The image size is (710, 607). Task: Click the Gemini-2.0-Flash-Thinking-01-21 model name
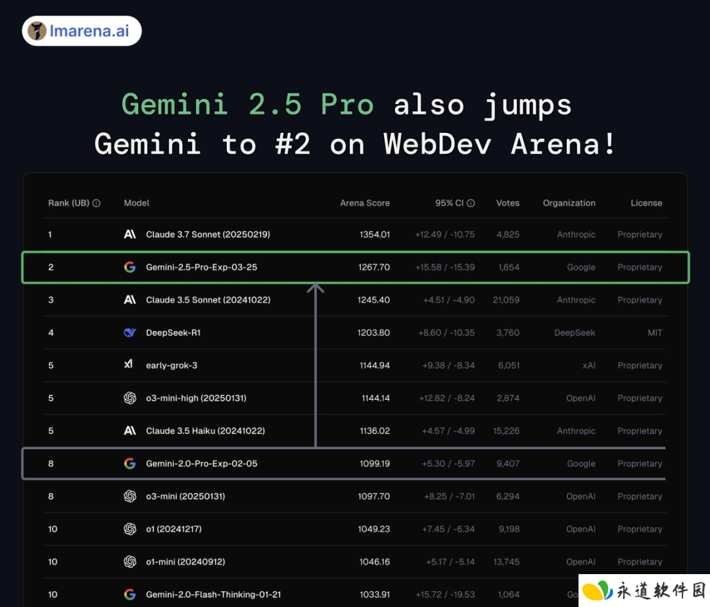pyautogui.click(x=213, y=595)
